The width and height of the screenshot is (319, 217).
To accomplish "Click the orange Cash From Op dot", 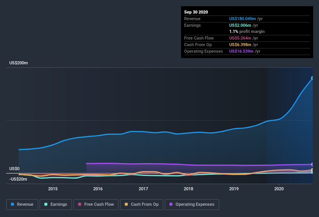I will [x=126, y=204].
